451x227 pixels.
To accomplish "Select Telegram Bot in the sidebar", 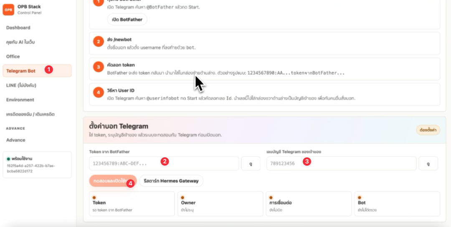I will coord(37,71).
